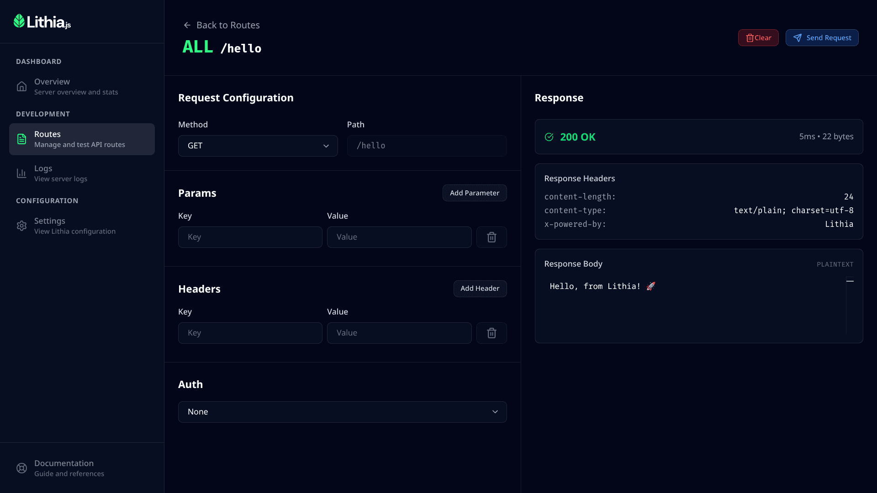Click the Add Parameter button
The image size is (877, 493).
point(474,193)
